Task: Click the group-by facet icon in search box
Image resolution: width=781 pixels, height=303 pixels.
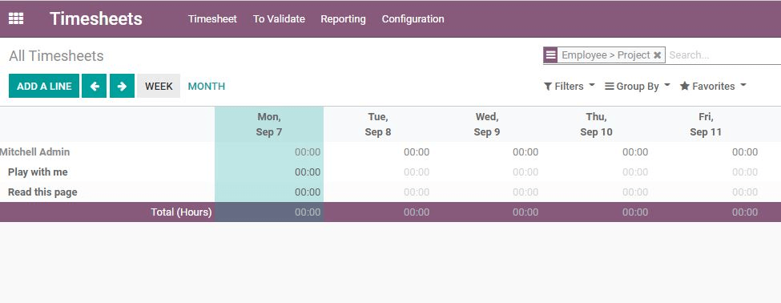Action: (x=550, y=55)
